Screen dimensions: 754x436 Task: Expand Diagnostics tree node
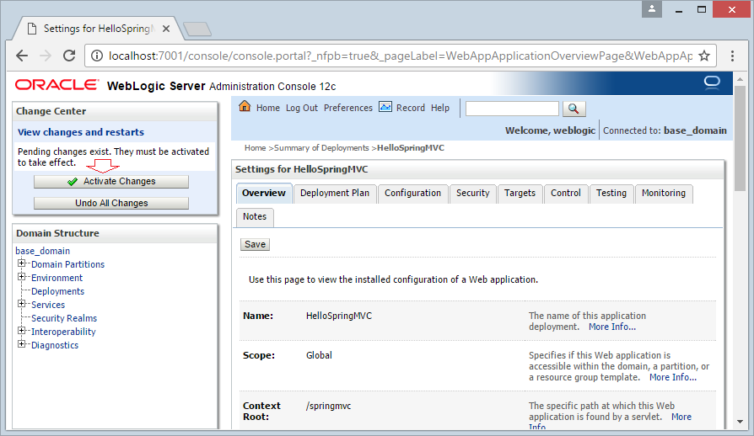coord(21,344)
